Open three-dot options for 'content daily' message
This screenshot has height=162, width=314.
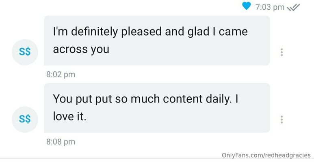pos(282,119)
